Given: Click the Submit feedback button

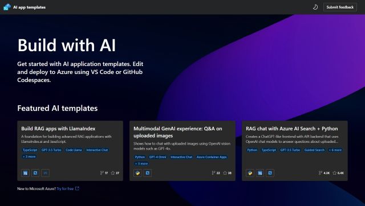Looking at the screenshot, I should pyautogui.click(x=340, y=7).
